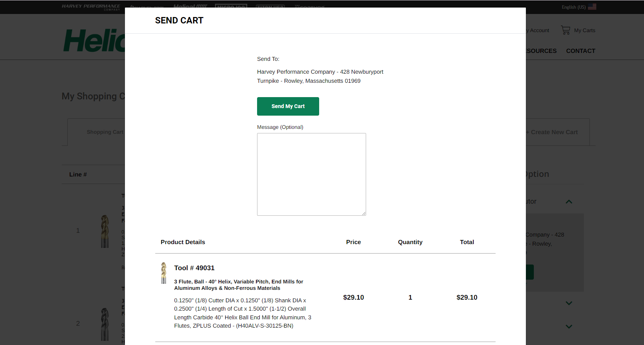Open the English (US) language selector
This screenshot has height=345, width=644.
coord(574,7)
